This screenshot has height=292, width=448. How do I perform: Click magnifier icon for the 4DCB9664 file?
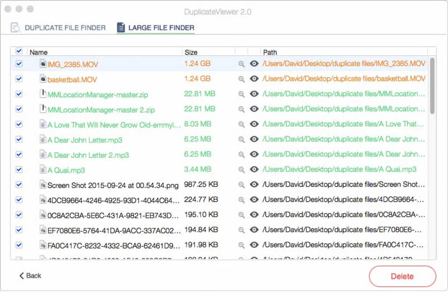click(x=242, y=200)
